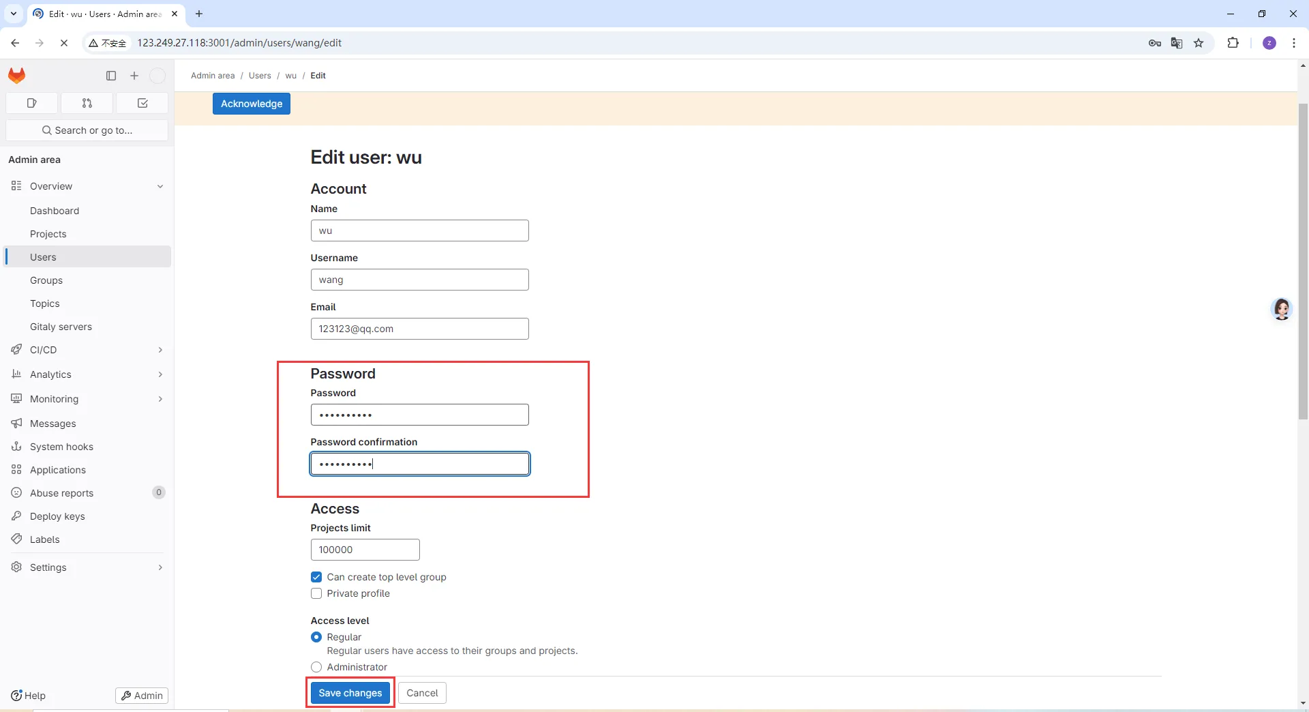The height and width of the screenshot is (712, 1309).
Task: Close the Edit wu Users tab
Action: click(x=175, y=14)
